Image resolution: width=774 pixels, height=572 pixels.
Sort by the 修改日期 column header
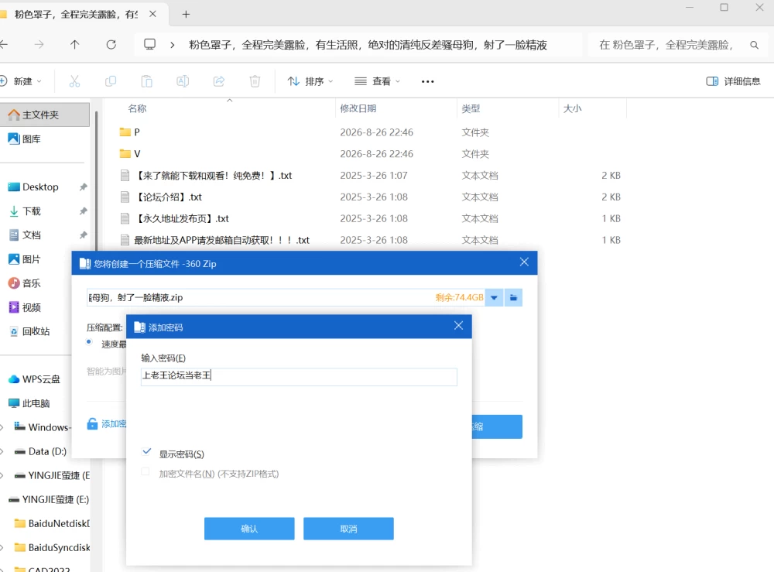(358, 108)
